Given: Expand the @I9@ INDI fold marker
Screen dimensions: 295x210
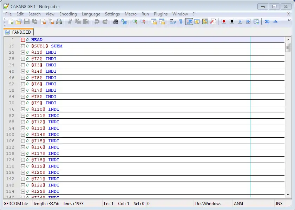Looking at the screenshot, I should pos(23,103).
